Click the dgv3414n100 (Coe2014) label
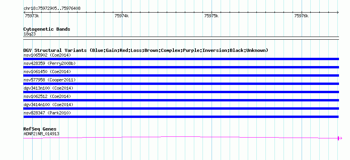The image size is (350, 160). pyautogui.click(x=48, y=105)
